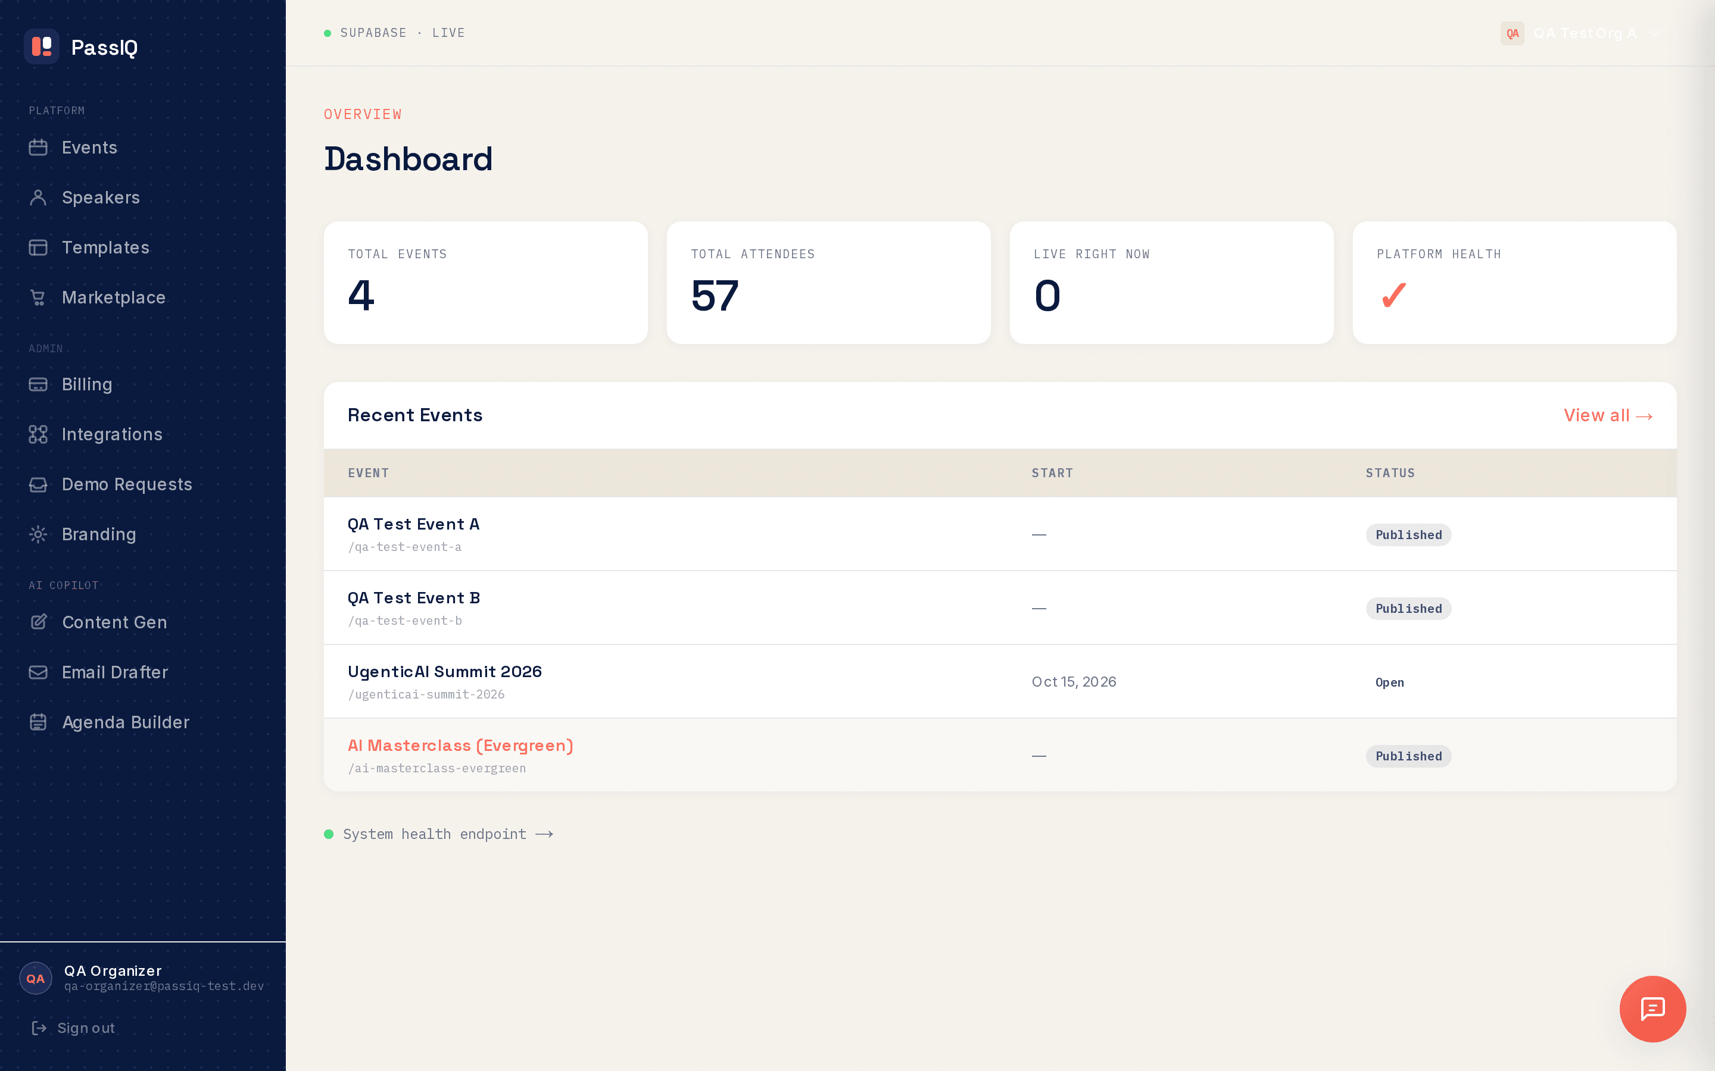Viewport: 1715px width, 1071px height.
Task: Click the org switcher chevron arrow
Action: point(1654,33)
